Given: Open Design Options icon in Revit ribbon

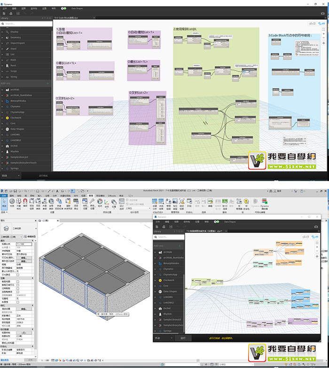Looking at the screenshot, I should pyautogui.click(x=122, y=203).
